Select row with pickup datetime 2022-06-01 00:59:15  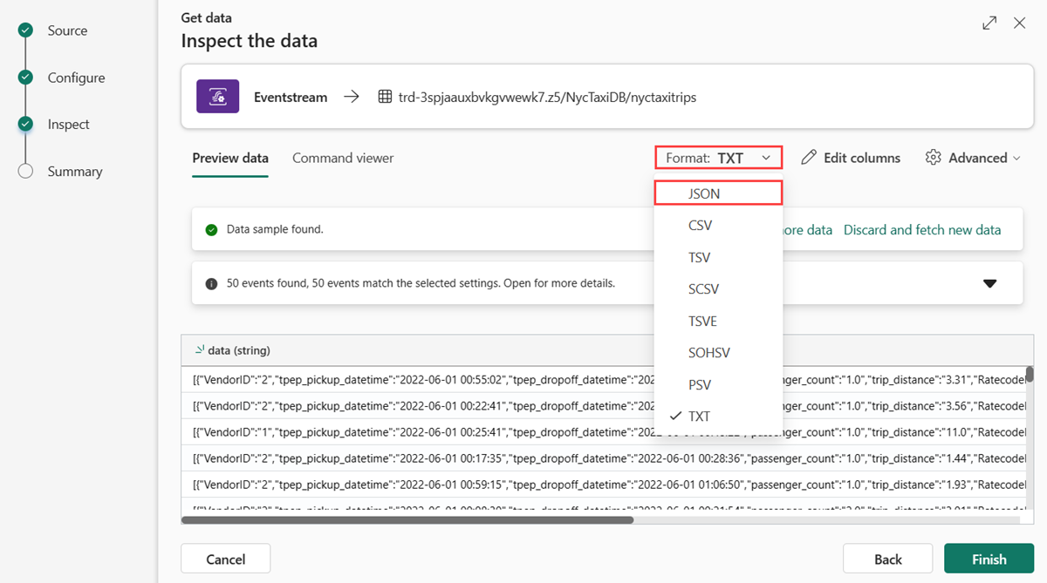(603, 485)
